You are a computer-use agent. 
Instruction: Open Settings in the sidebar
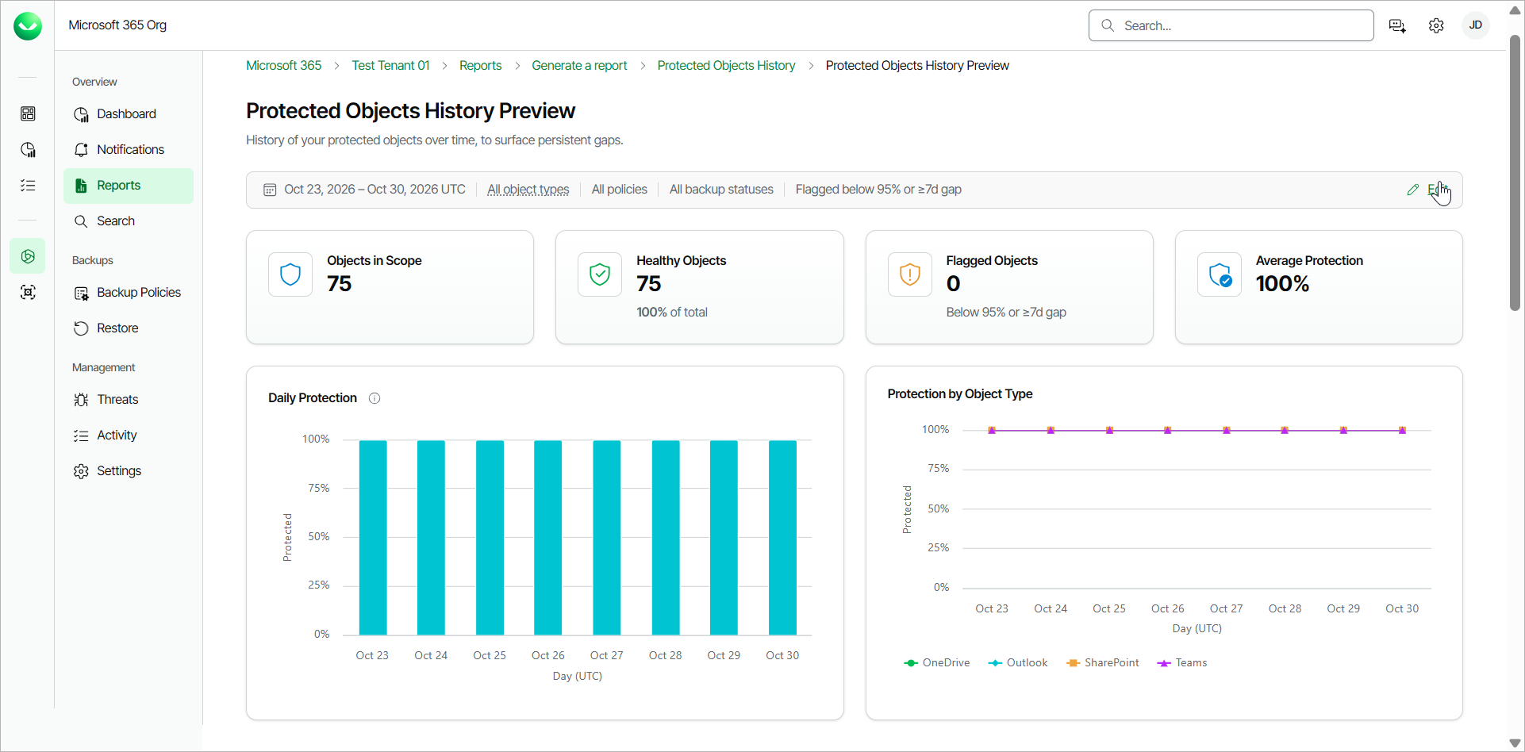[x=129, y=470]
